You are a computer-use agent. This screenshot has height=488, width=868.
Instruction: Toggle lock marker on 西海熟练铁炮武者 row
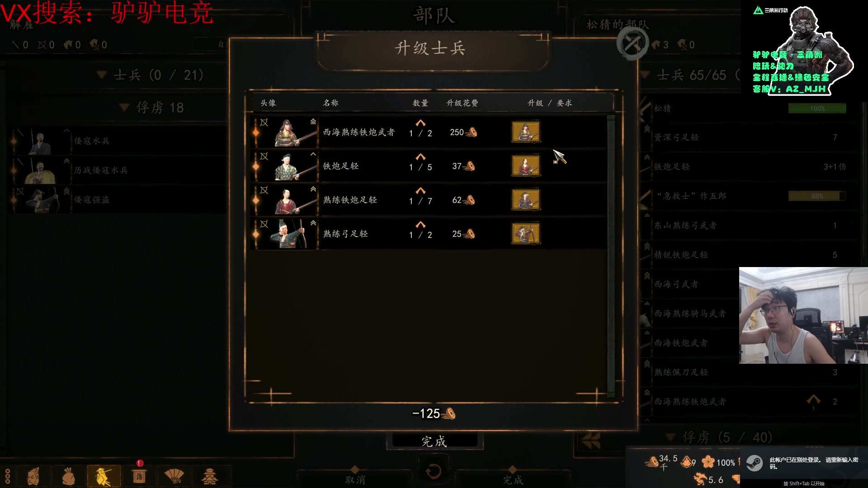click(x=264, y=122)
